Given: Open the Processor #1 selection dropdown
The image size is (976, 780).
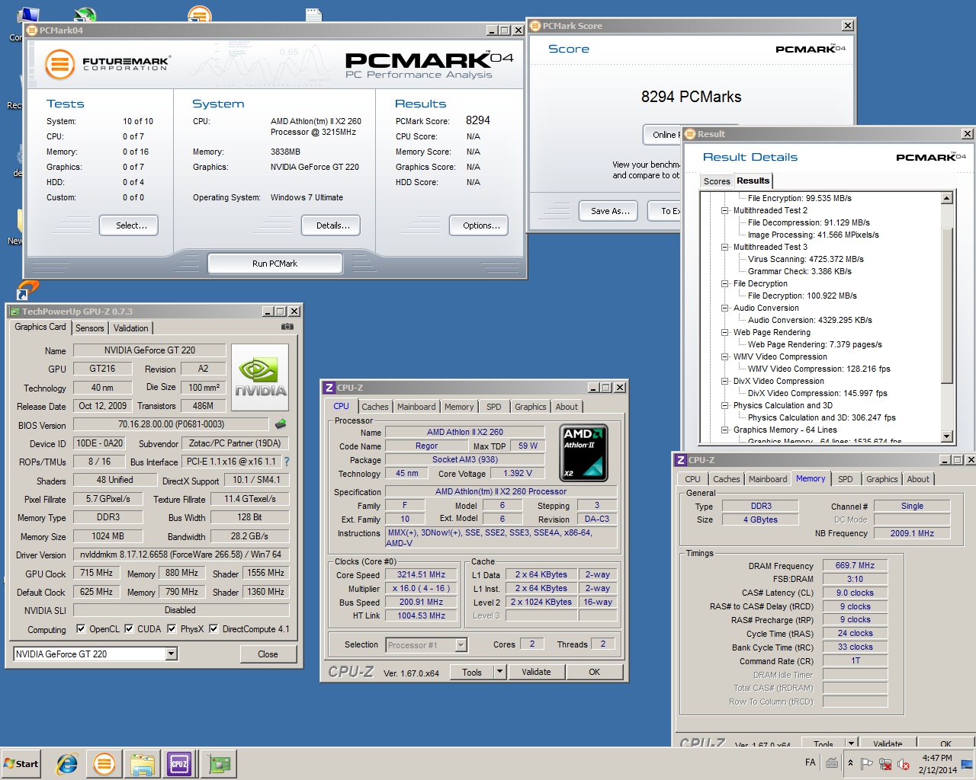Looking at the screenshot, I should (x=461, y=645).
